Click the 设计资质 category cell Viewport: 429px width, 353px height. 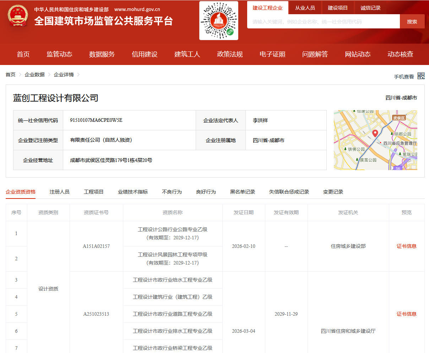pyautogui.click(x=48, y=289)
